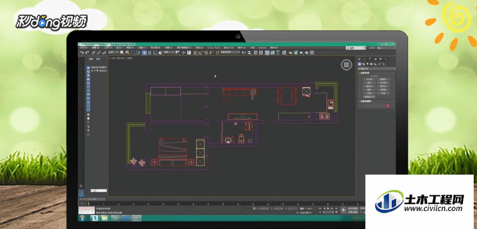Click Use Pivot Point Center icon
Screen dimensions: 477x229
click(177, 53)
